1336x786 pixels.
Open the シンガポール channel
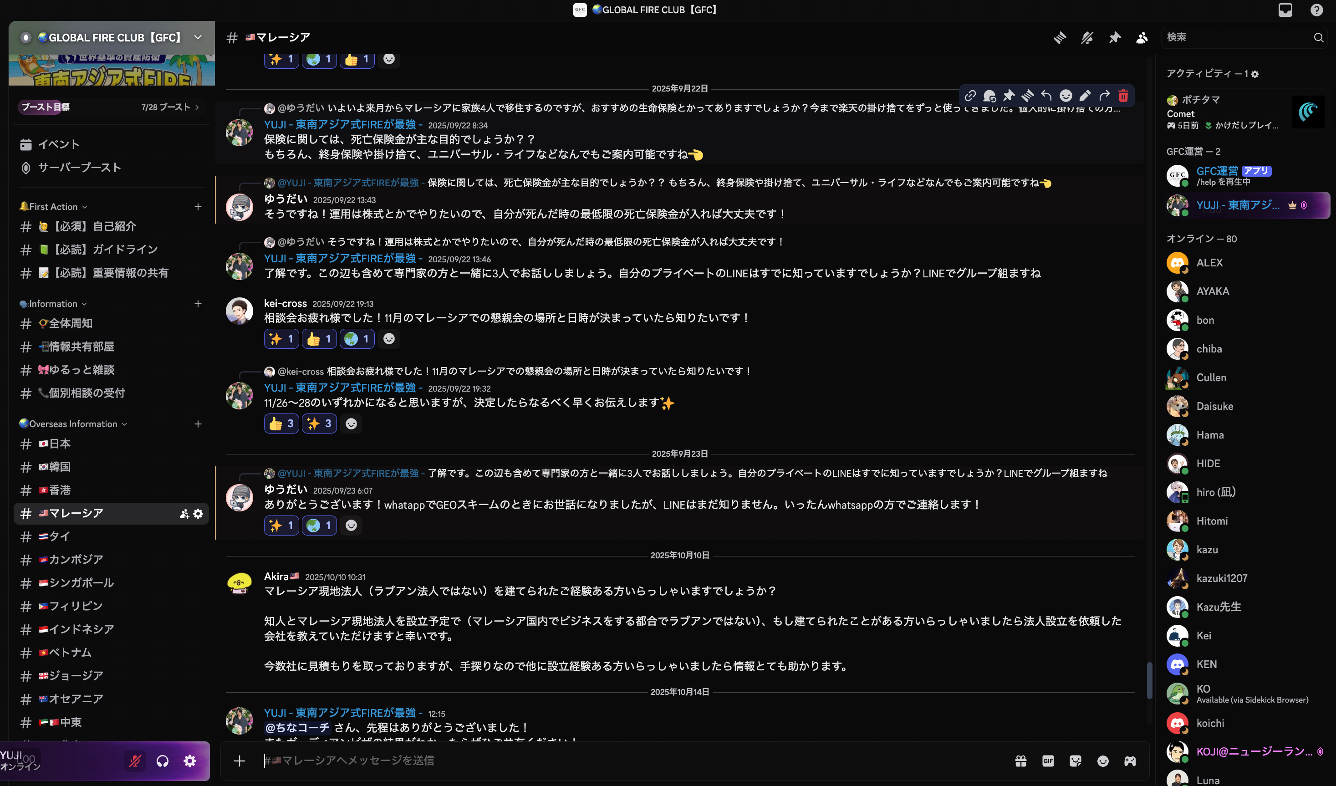tap(111, 583)
